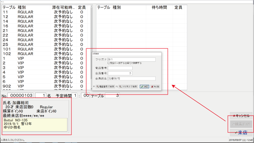Click the 検索(F12) button
Viewport: 254px width, 143px height.
coord(241,124)
